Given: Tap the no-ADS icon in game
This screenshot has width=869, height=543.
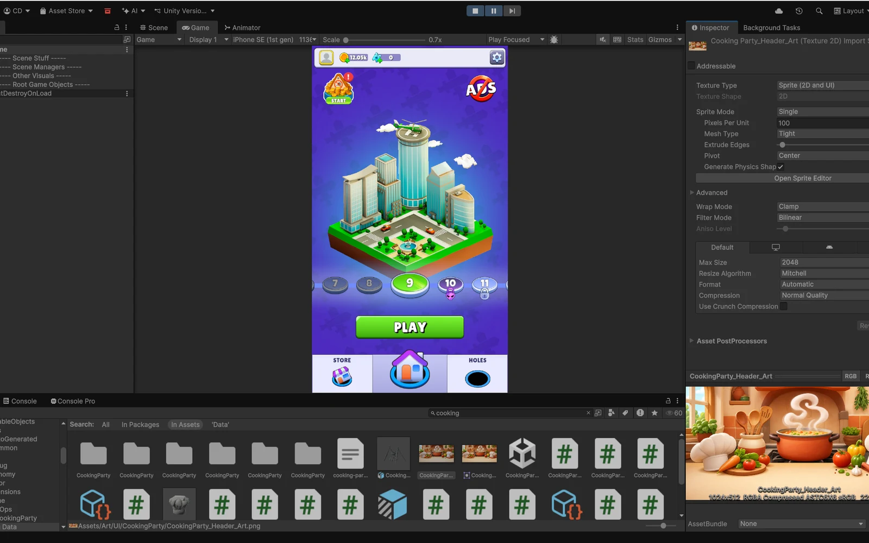Looking at the screenshot, I should [x=481, y=89].
